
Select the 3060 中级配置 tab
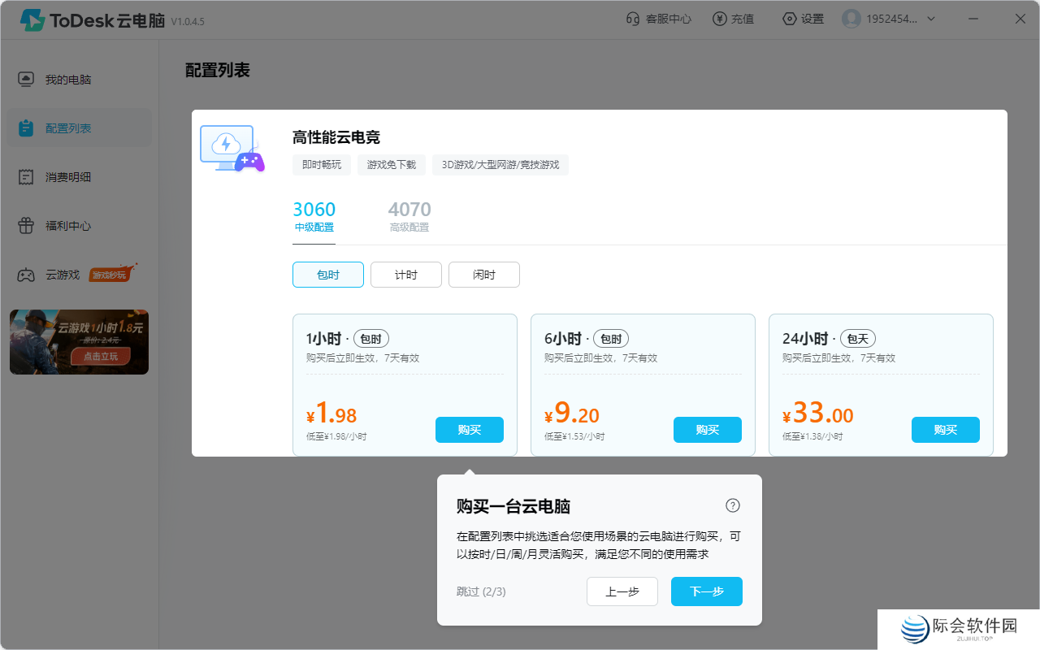pyautogui.click(x=314, y=216)
